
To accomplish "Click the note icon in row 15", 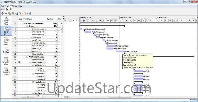I will (20, 62).
